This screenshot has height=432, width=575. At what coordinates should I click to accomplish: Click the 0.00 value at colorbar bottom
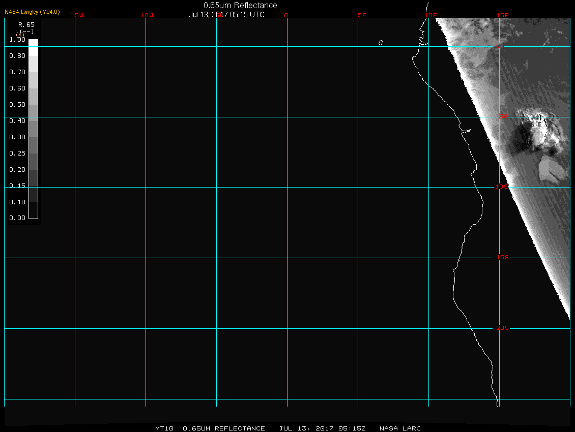point(17,218)
